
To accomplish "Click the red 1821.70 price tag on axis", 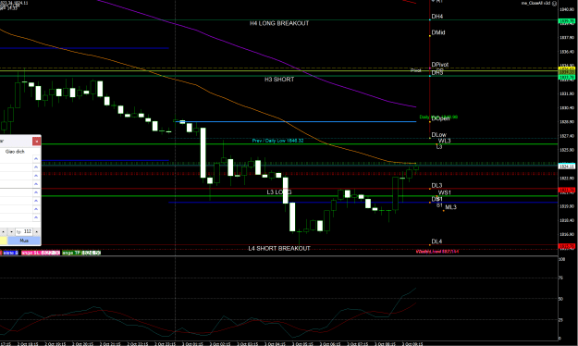I will point(567,191).
